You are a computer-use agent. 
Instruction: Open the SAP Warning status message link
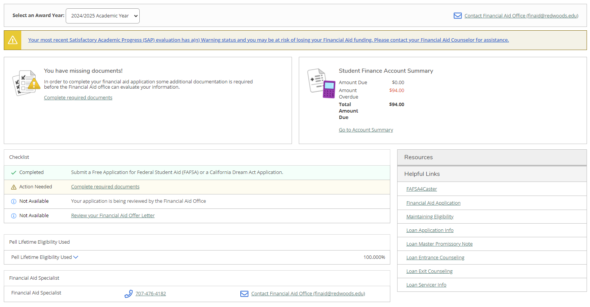click(x=268, y=40)
